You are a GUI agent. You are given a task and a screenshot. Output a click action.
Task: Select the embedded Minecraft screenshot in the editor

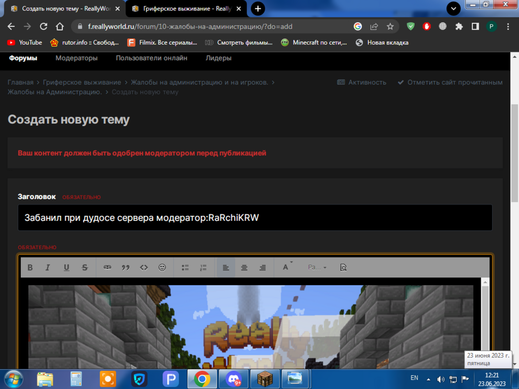(251, 327)
